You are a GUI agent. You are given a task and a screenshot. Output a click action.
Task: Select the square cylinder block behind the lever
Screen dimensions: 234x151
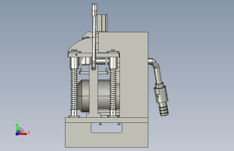pos(102,23)
